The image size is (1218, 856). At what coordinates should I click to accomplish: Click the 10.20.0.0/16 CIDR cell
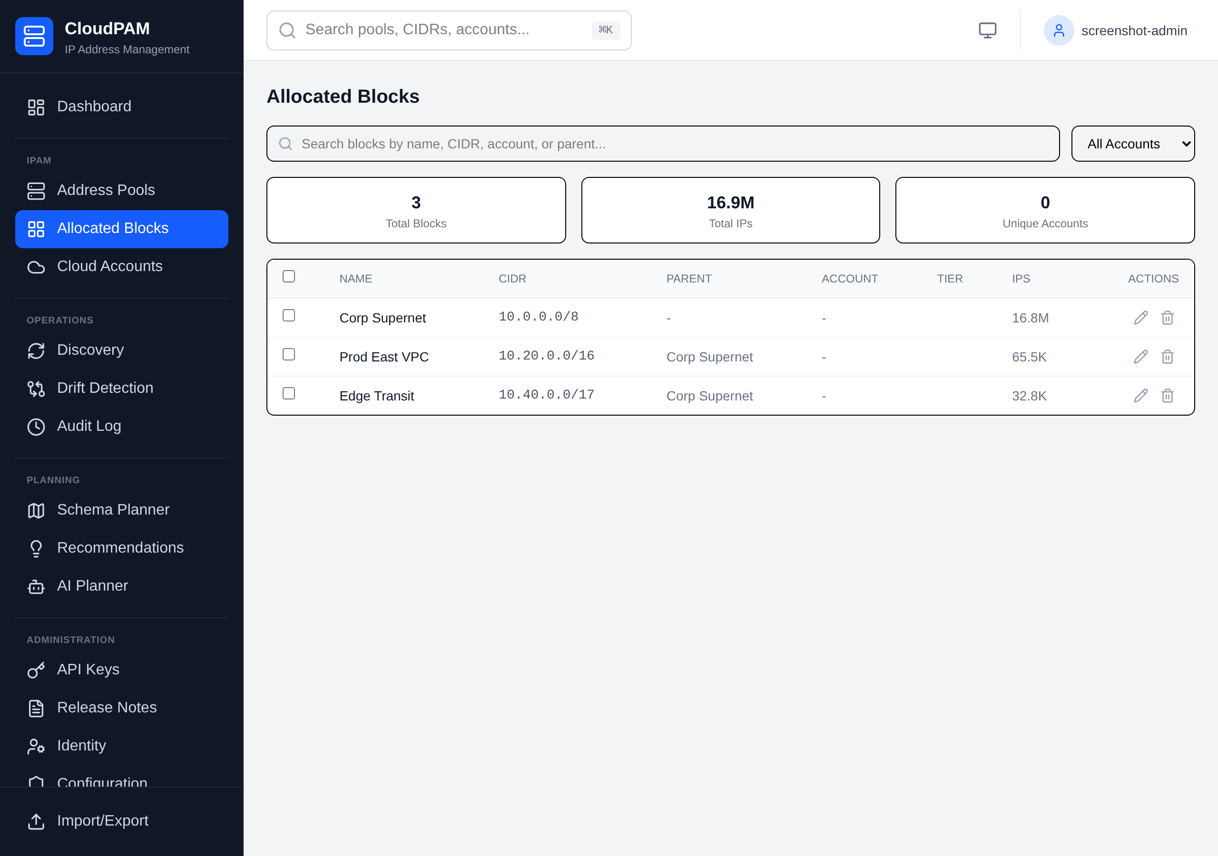[546, 356]
